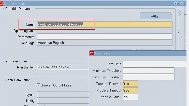
Task: Click the outer window close button at far right
Action: point(182,4)
